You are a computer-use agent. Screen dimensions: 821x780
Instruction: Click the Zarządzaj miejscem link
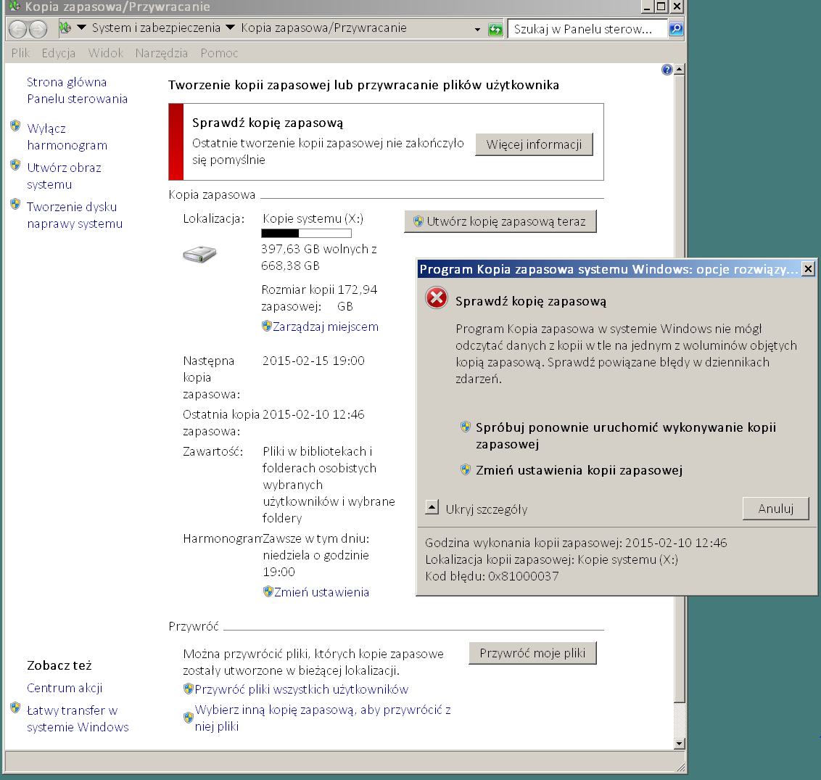[x=326, y=327]
